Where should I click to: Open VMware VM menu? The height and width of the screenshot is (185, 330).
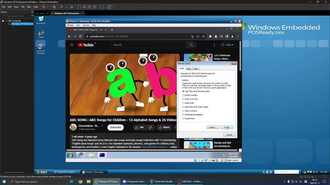(23, 7)
